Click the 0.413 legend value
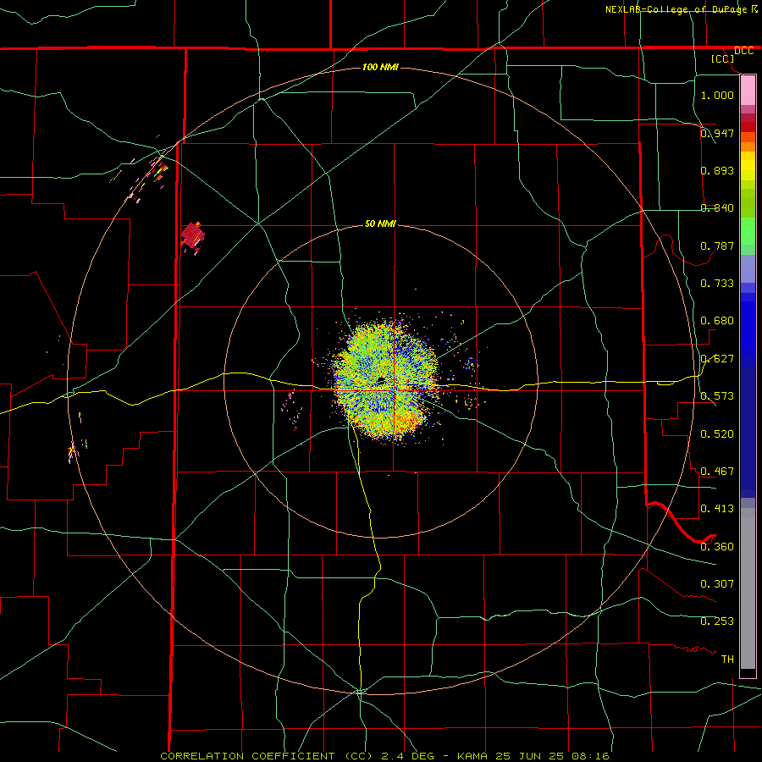The height and width of the screenshot is (762, 762). click(x=717, y=508)
